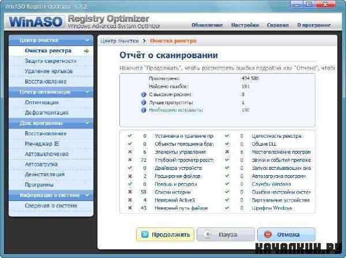Click X status icon for Списки истории
Screen dimensions: 346x258
click(130, 192)
